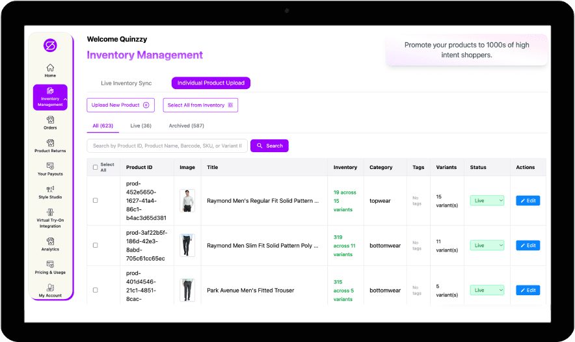
Task: Open Status dropdown for Raymond Regular Fit
Action: [x=487, y=200]
